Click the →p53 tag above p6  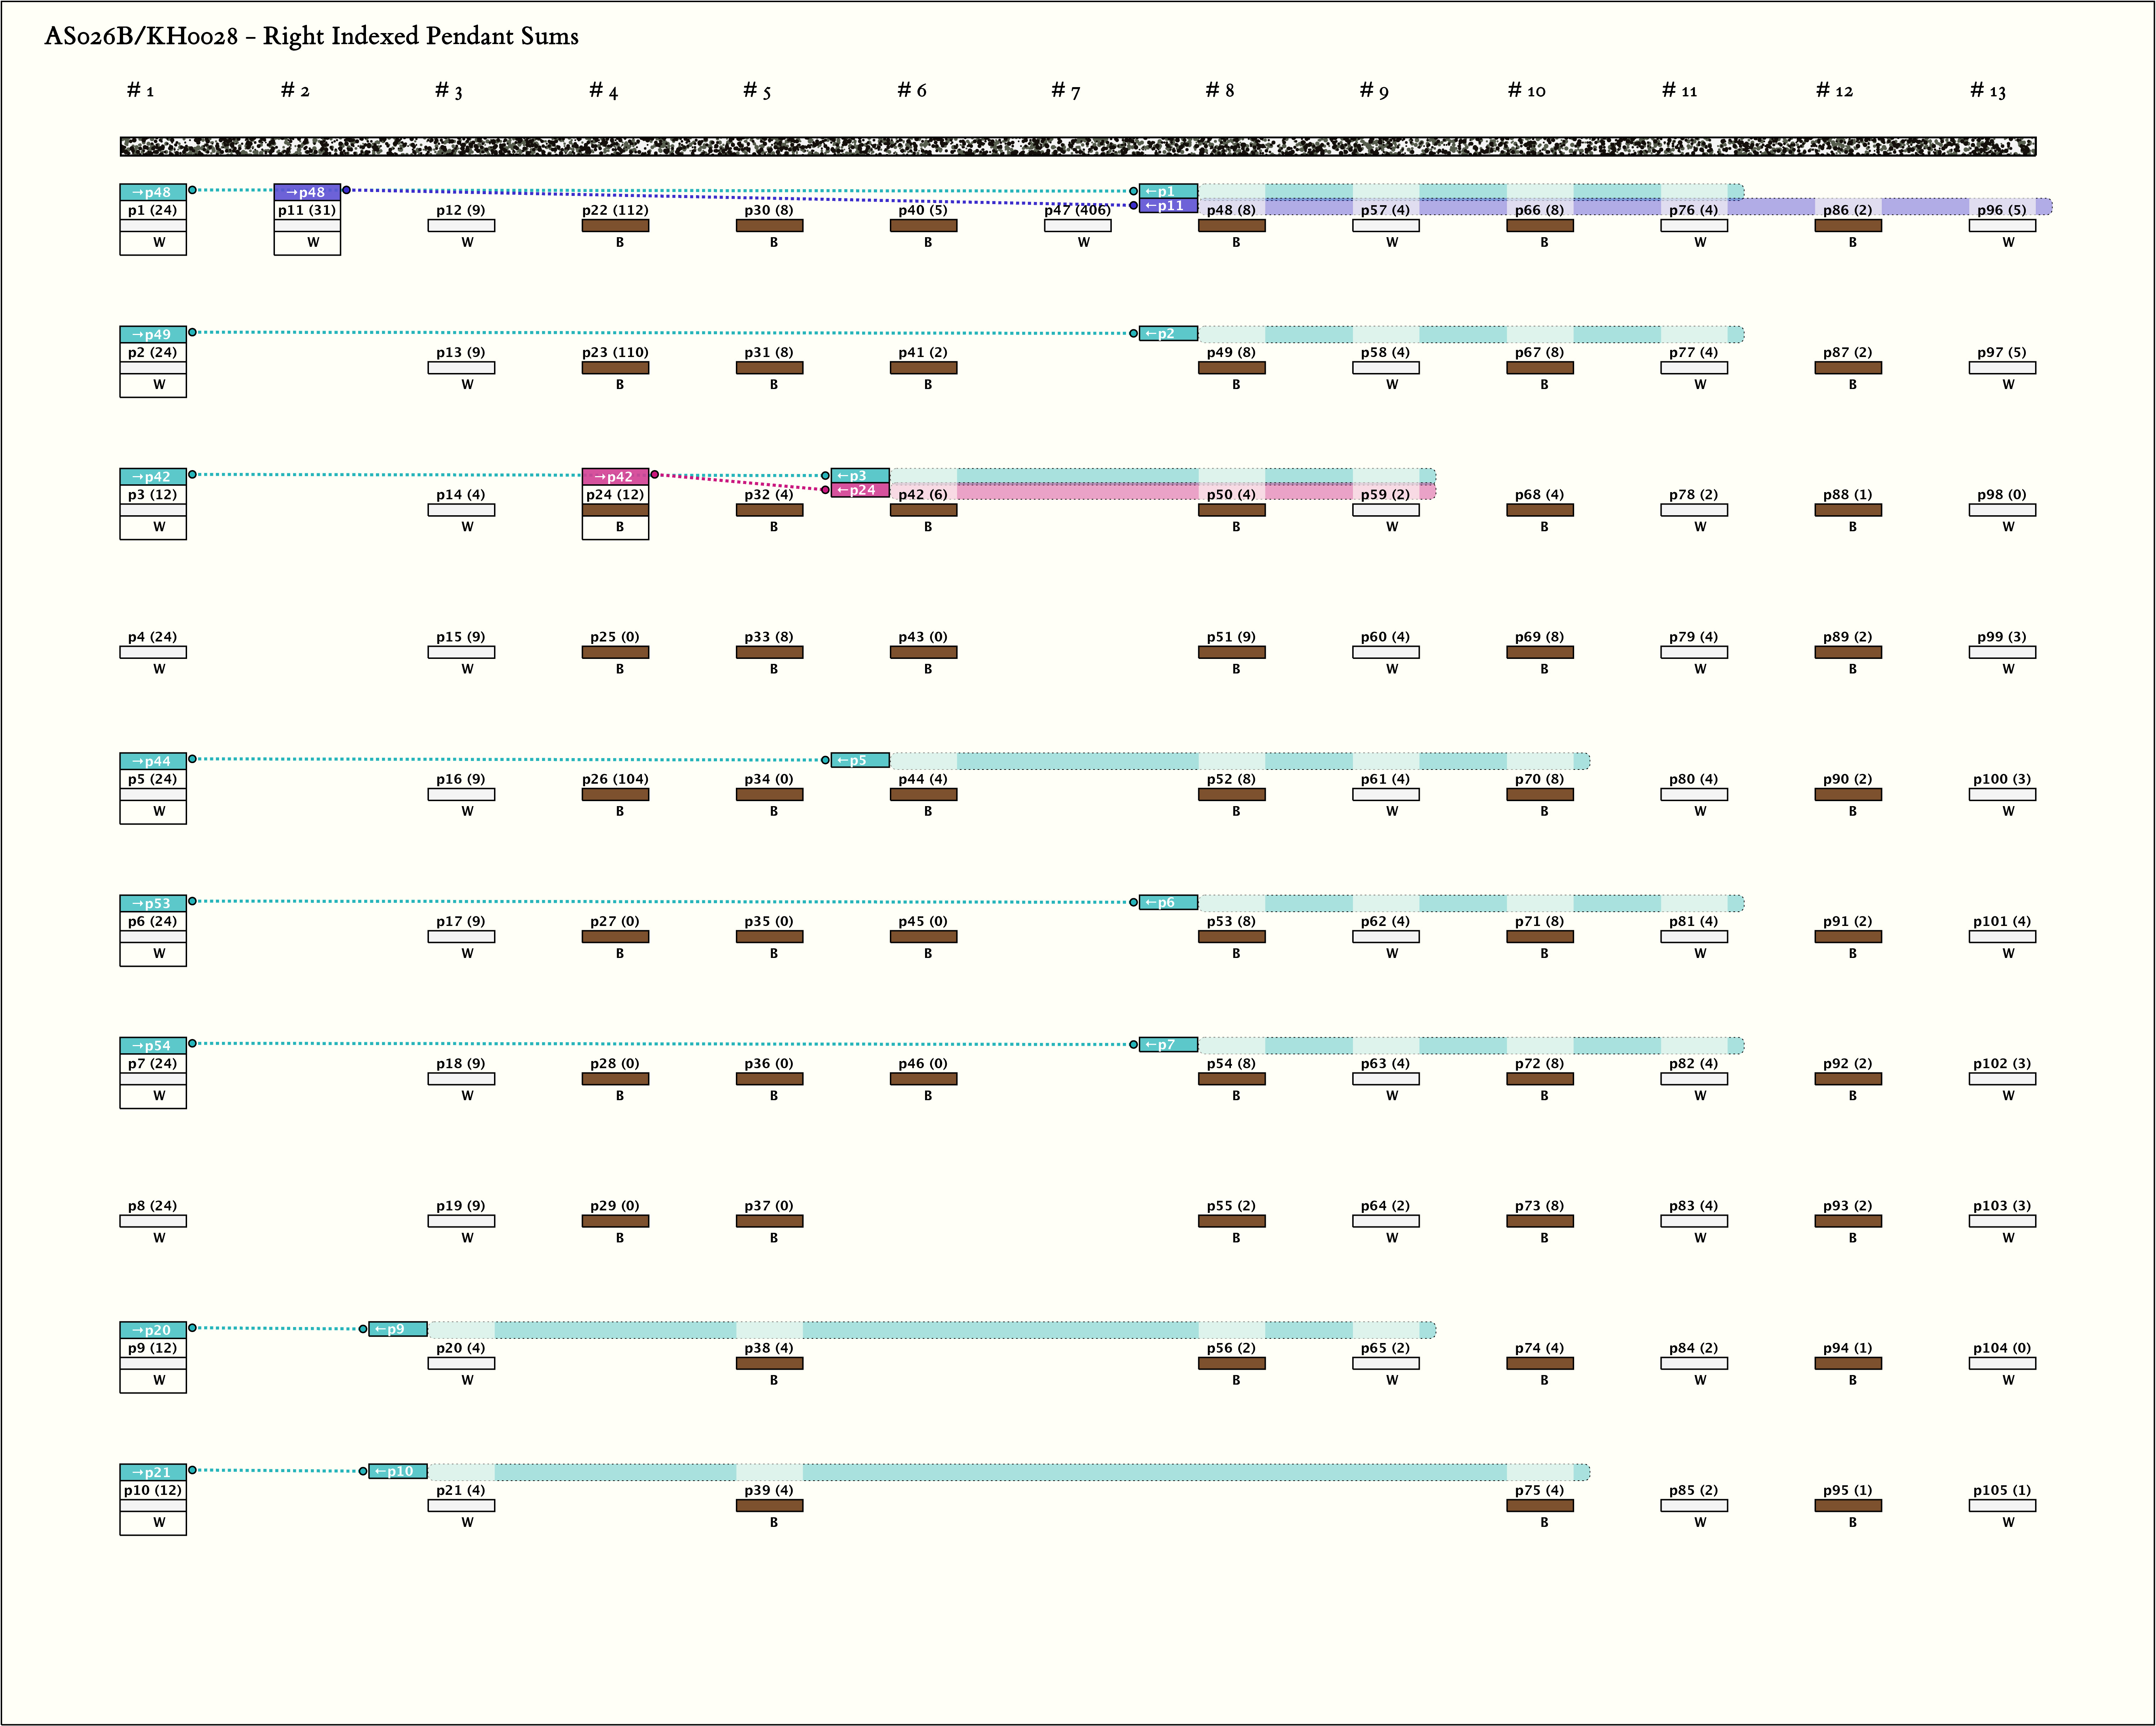pos(153,903)
